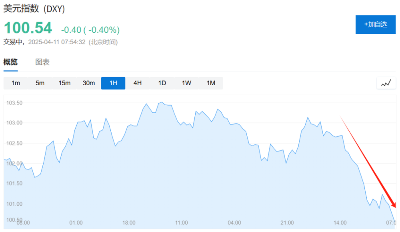Open the 图表 chart tab
The width and height of the screenshot is (400, 232).
click(42, 62)
